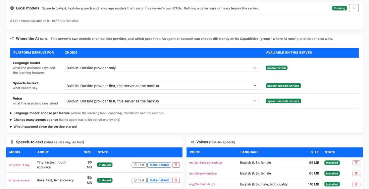Viewport: 369px width, 189px height.
Task: Click the CHOICE column header
Action: [71, 53]
